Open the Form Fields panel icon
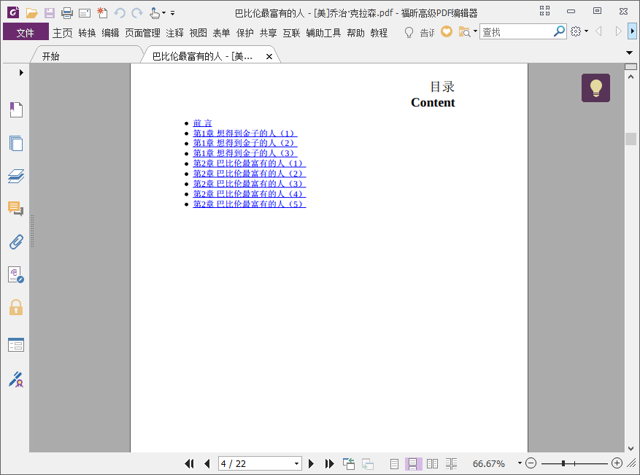 [x=16, y=345]
